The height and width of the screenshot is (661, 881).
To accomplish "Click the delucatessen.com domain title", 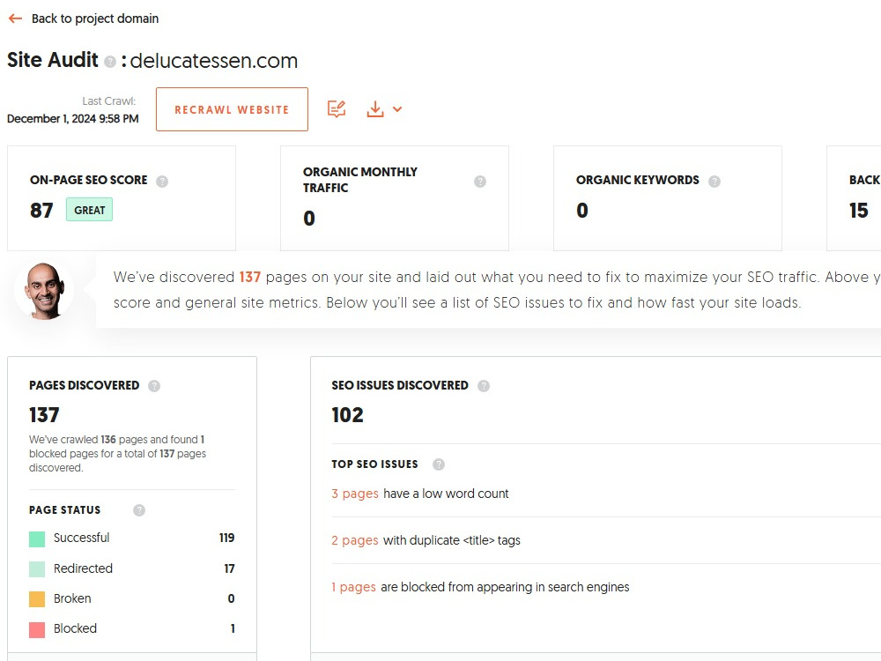I will pos(213,61).
